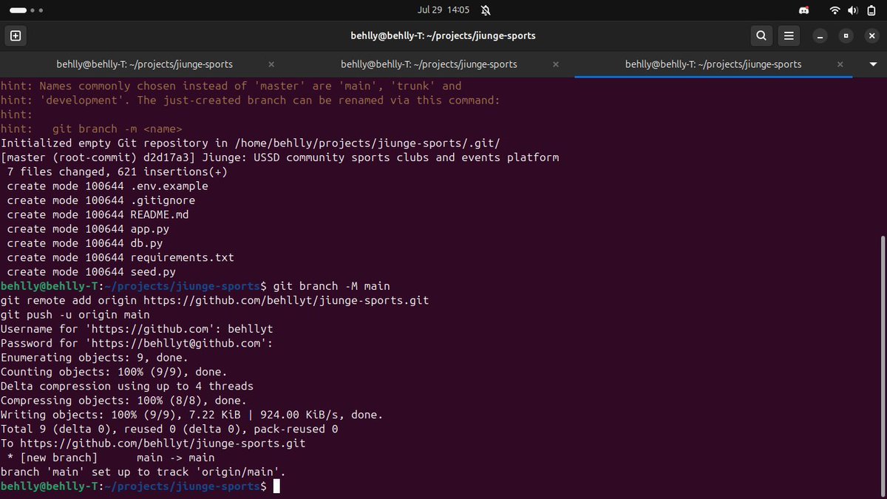
Task: Open the calendar from the Jul 29 14:05 clock
Action: tap(443, 10)
